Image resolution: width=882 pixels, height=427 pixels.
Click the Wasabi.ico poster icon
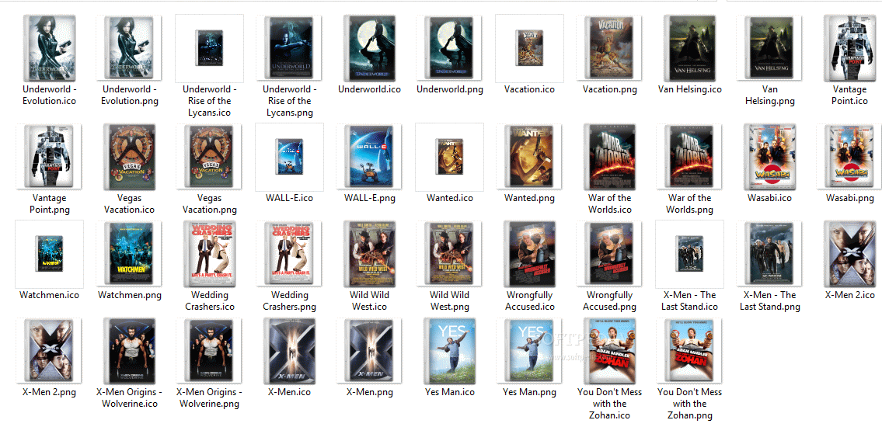pos(769,156)
